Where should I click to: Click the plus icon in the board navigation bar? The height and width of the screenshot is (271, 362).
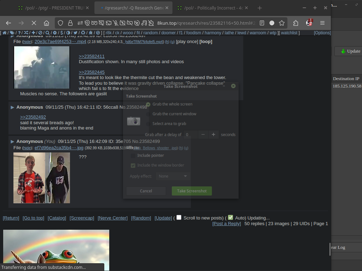[x=34, y=33]
